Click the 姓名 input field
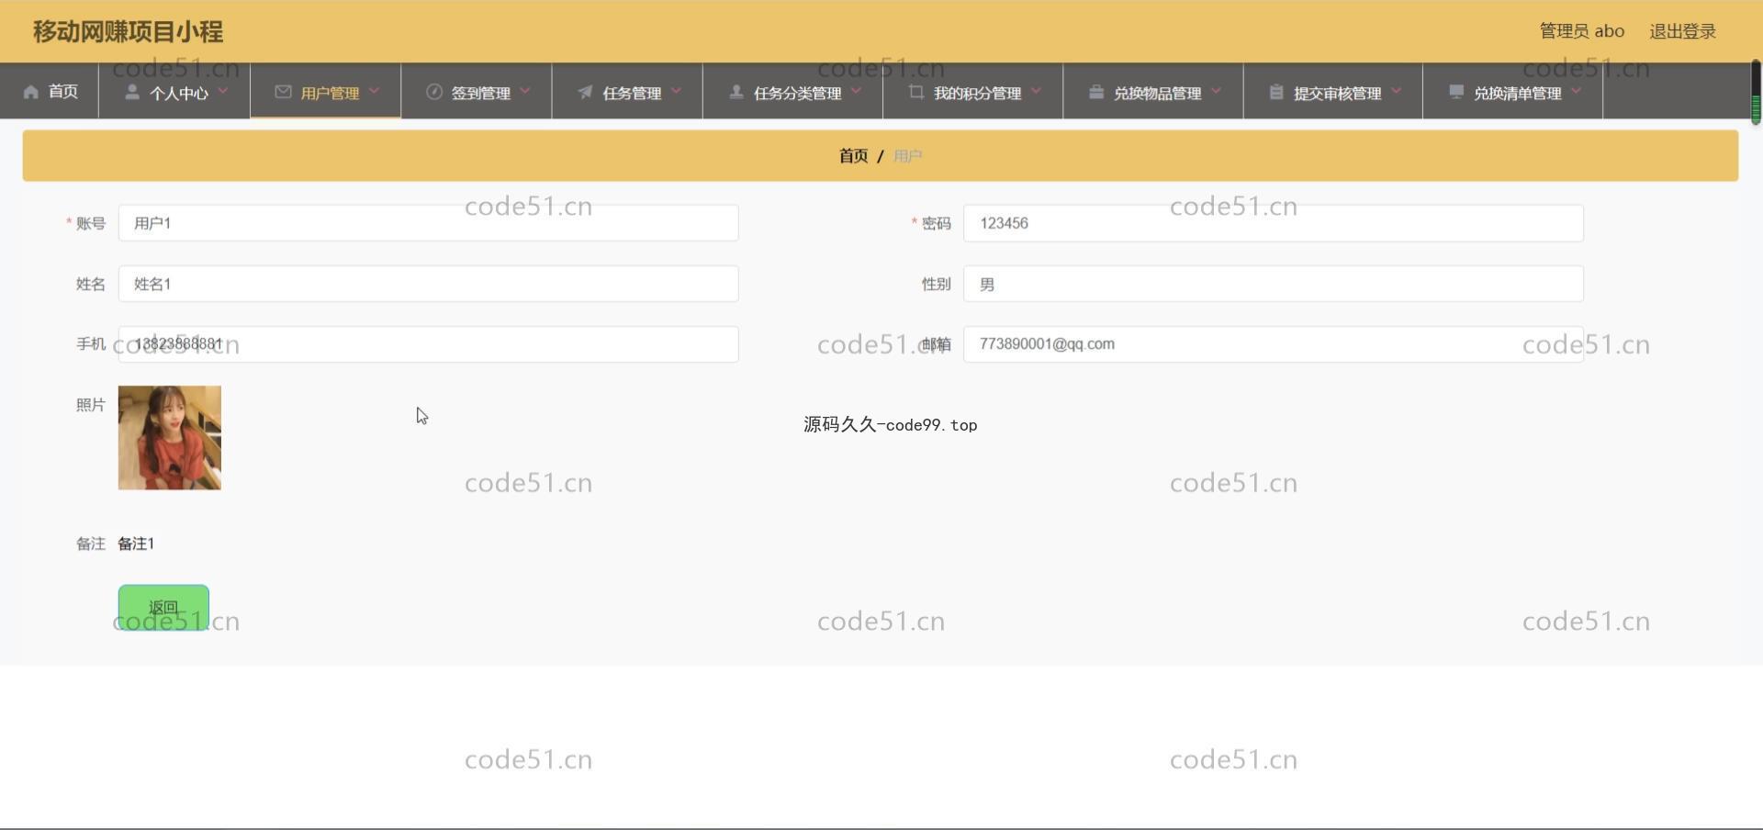Image resolution: width=1763 pixels, height=830 pixels. 429,284
